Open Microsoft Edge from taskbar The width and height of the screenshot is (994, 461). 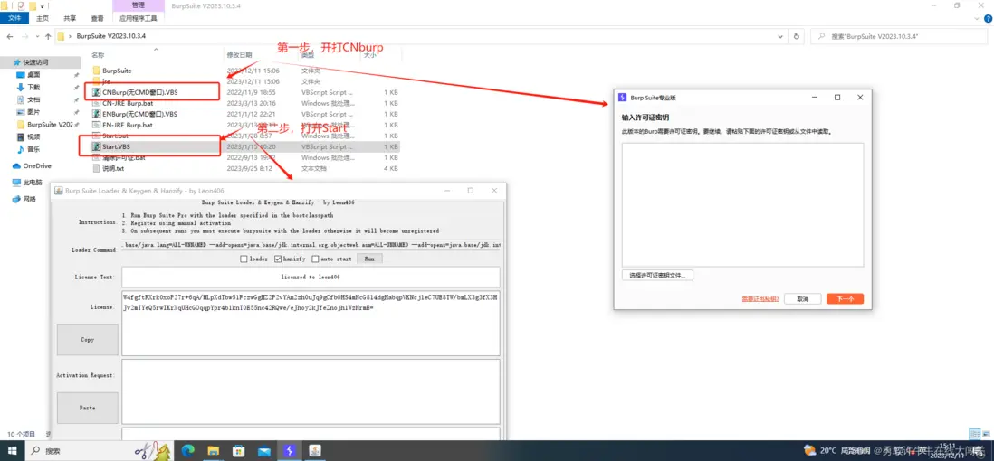pos(187,451)
